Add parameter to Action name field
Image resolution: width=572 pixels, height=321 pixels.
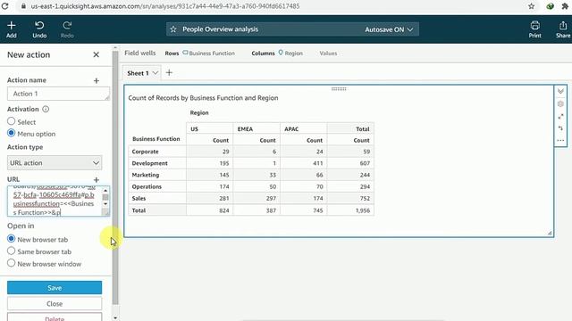97,80
